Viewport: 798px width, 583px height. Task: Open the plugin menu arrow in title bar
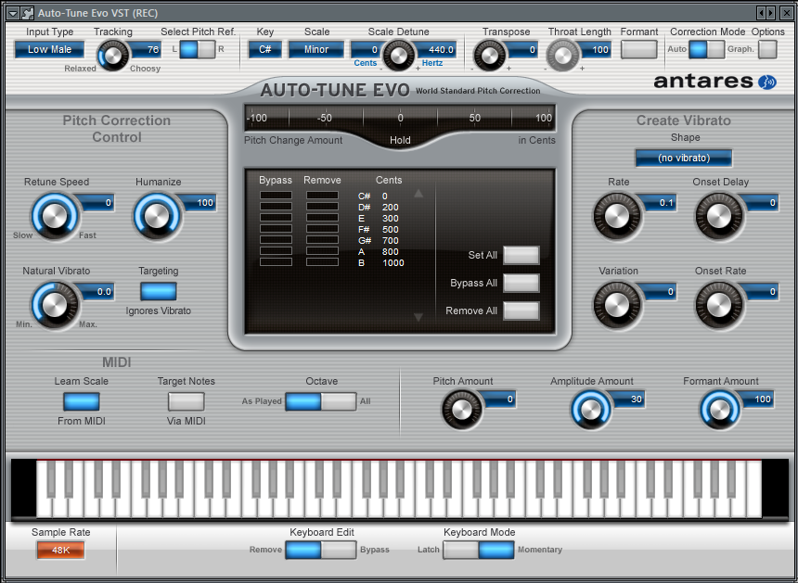pyautogui.click(x=13, y=13)
